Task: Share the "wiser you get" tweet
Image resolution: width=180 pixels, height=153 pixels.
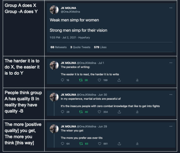Action: 119,144
